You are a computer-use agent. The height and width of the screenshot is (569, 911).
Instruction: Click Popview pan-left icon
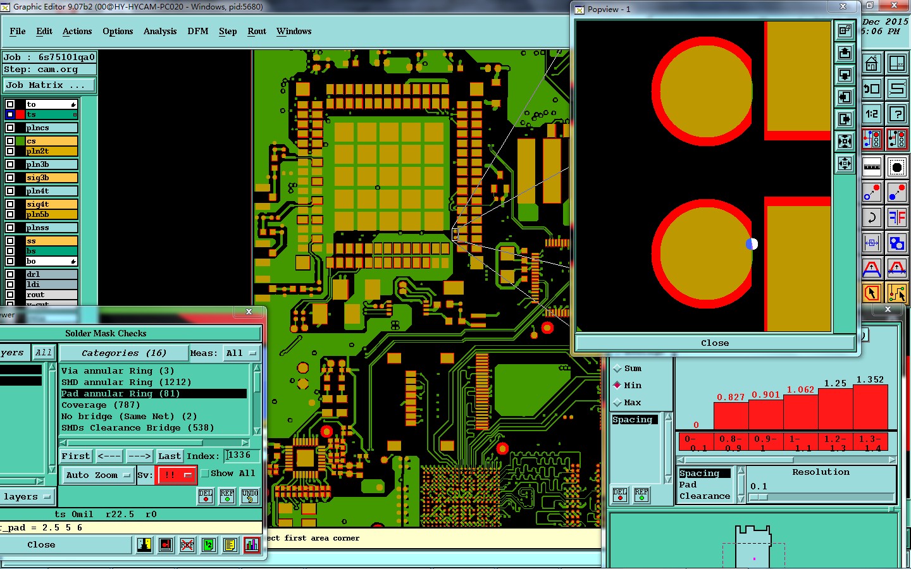coord(845,97)
